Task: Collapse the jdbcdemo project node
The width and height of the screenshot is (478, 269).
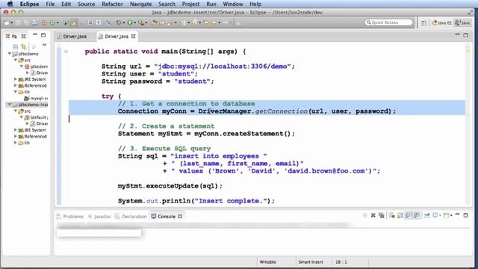Action: [x=10, y=54]
